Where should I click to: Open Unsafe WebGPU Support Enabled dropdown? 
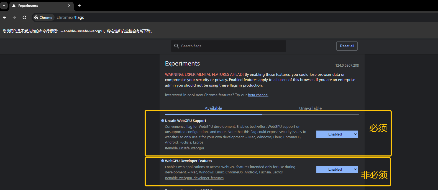click(337, 134)
